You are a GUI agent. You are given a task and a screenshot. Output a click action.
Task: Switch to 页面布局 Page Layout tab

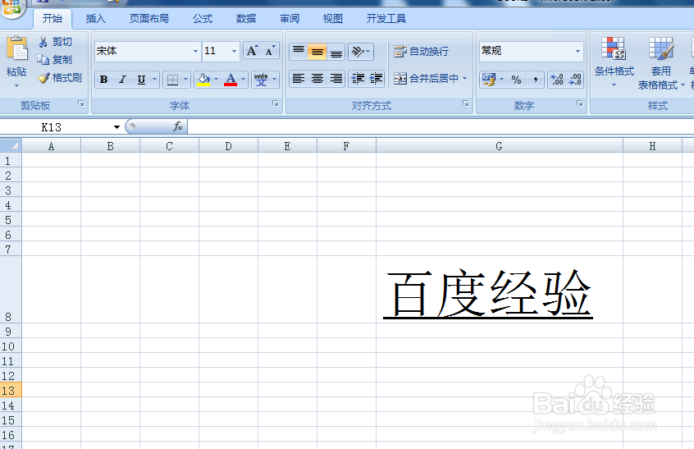(149, 19)
